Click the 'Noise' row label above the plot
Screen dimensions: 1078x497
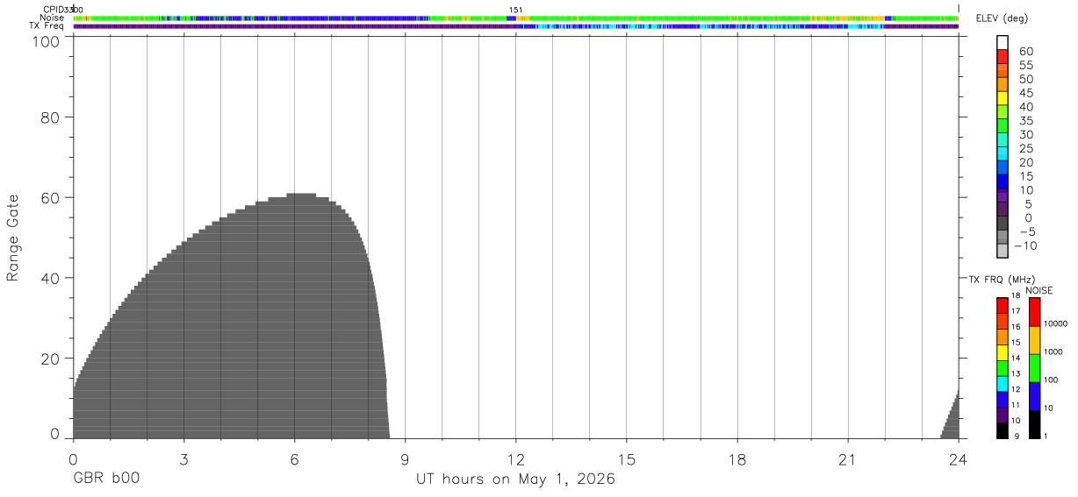[51, 18]
